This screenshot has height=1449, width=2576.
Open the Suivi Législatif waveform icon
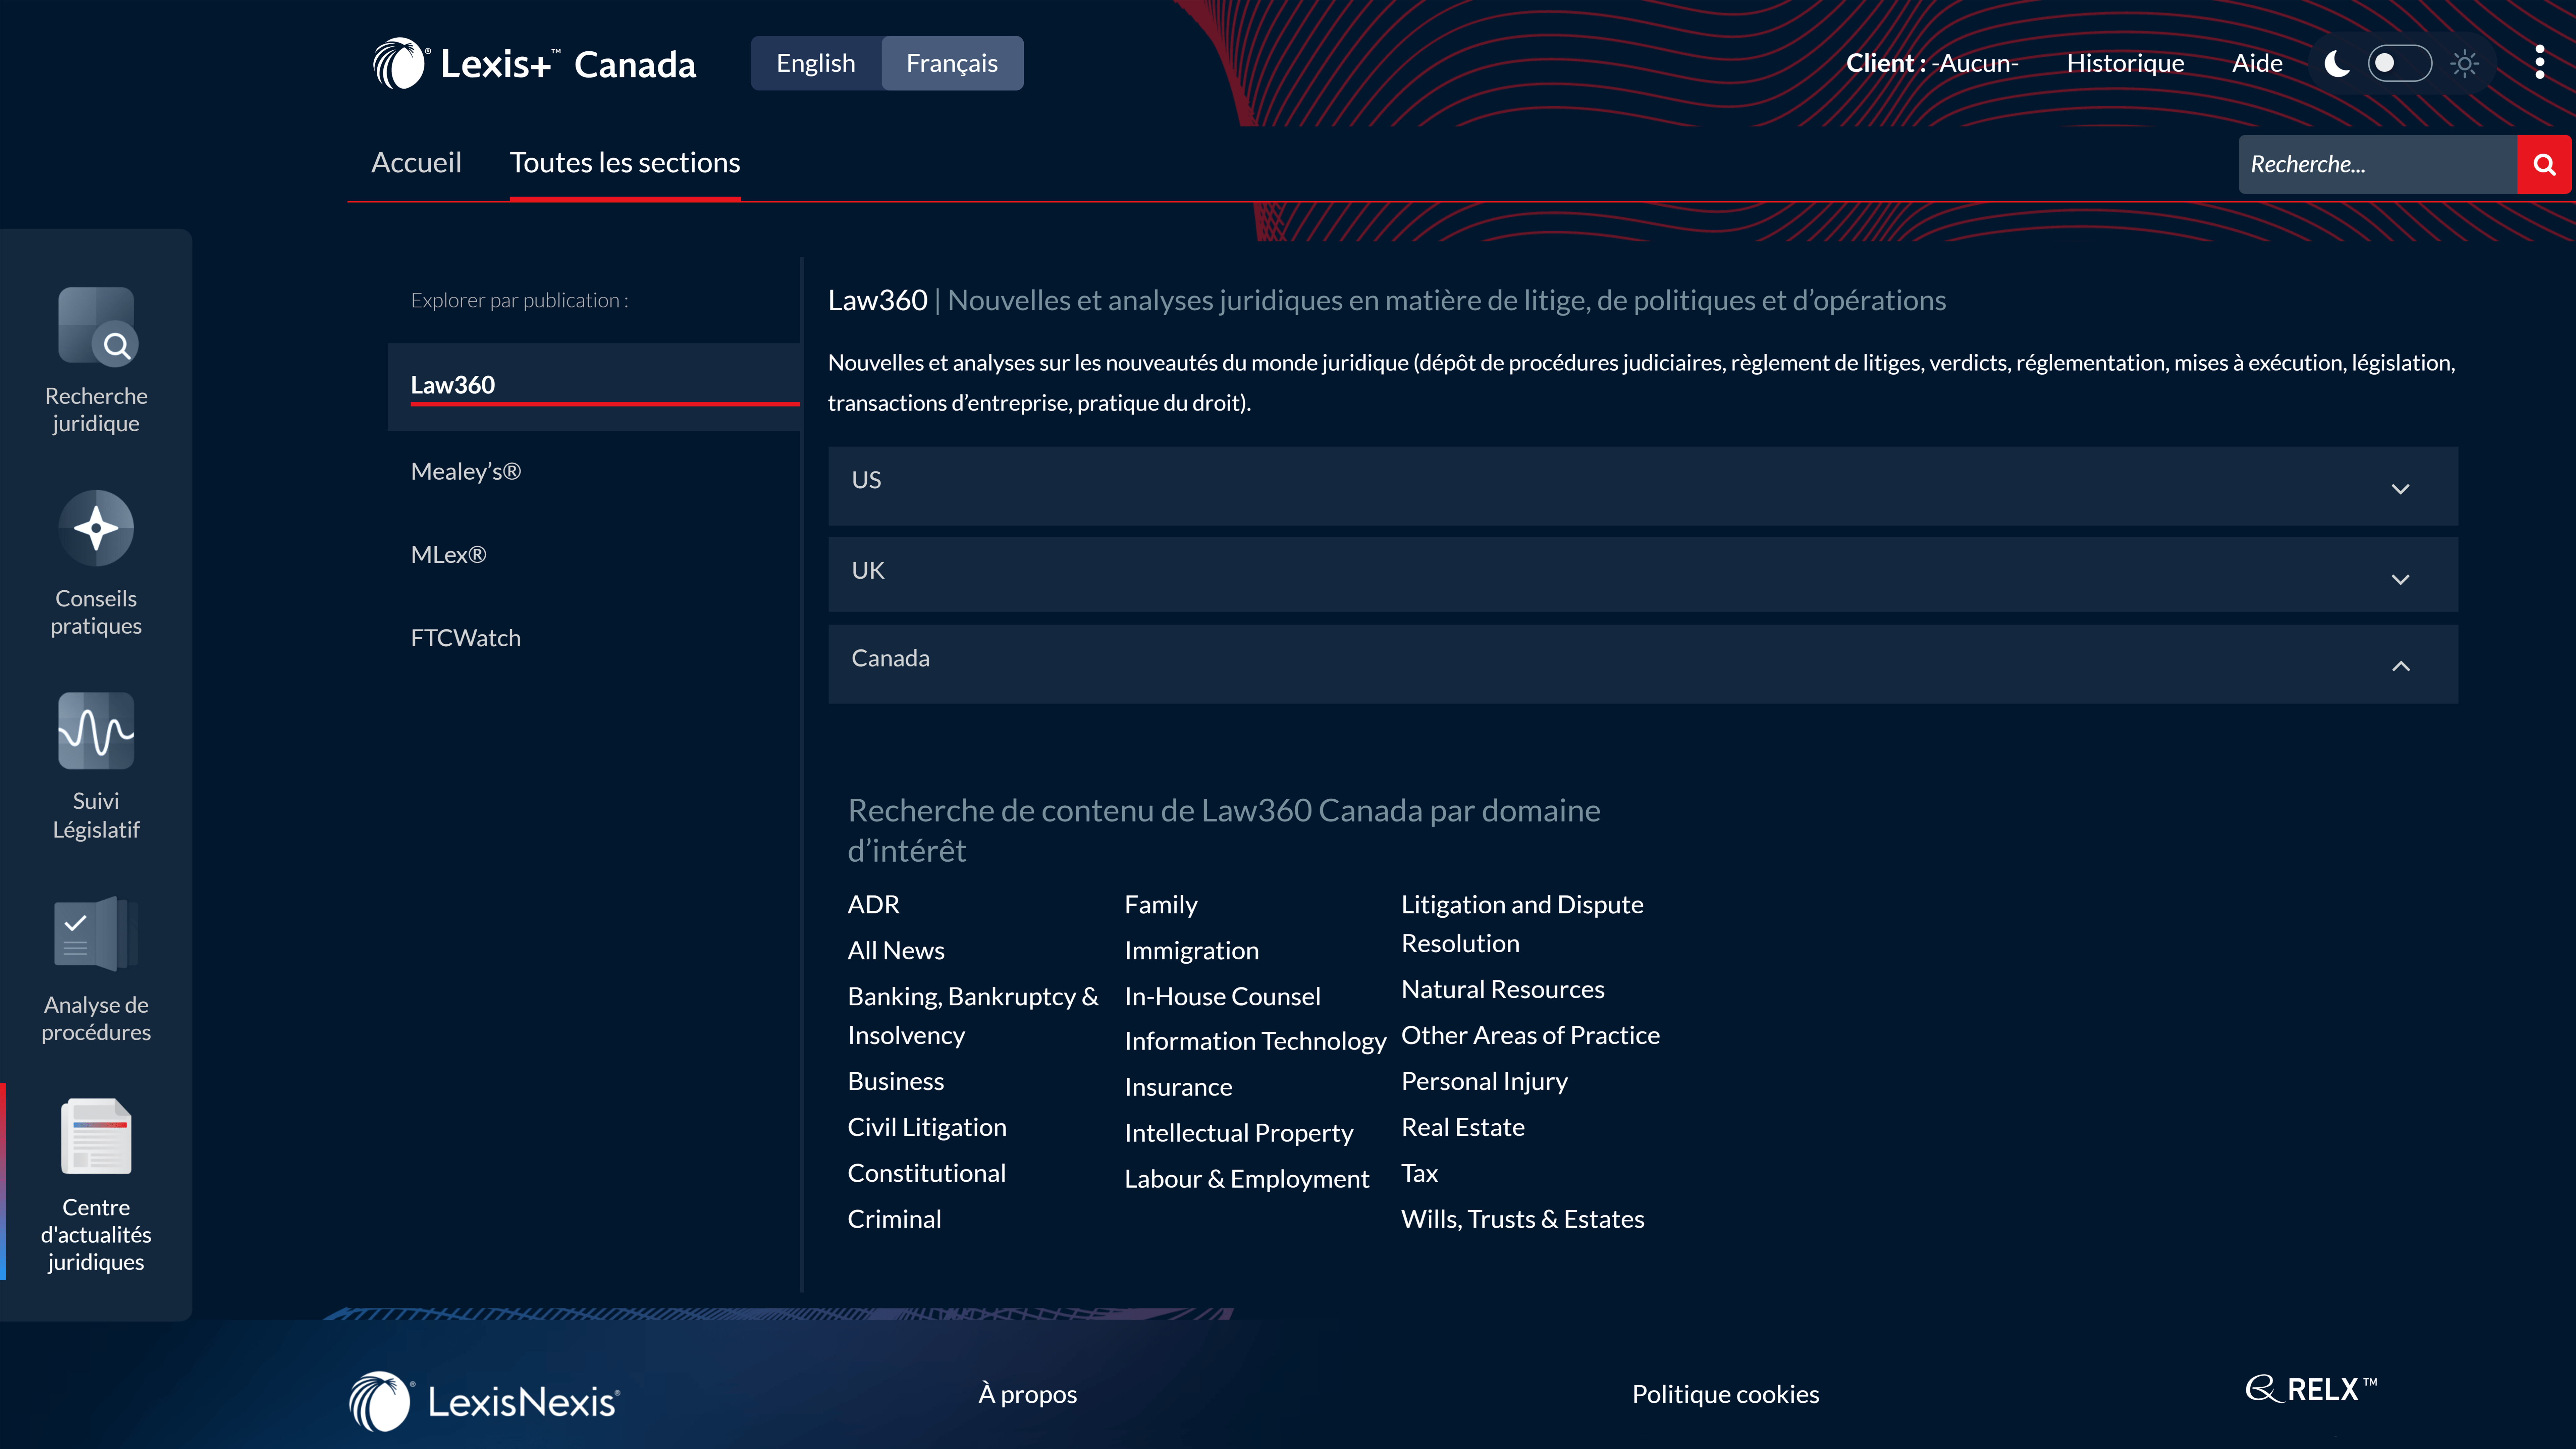[x=96, y=731]
